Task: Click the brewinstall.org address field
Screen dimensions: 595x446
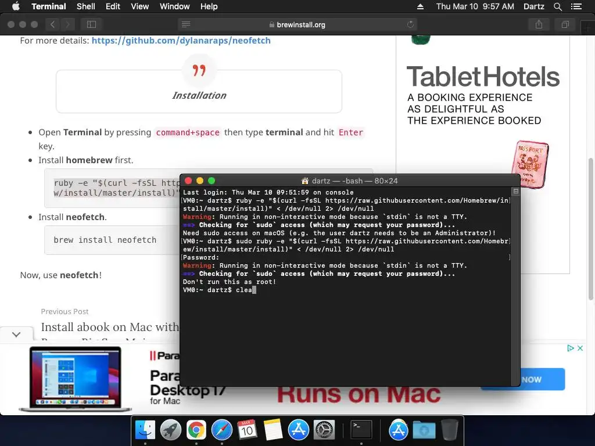Action: [x=297, y=24]
